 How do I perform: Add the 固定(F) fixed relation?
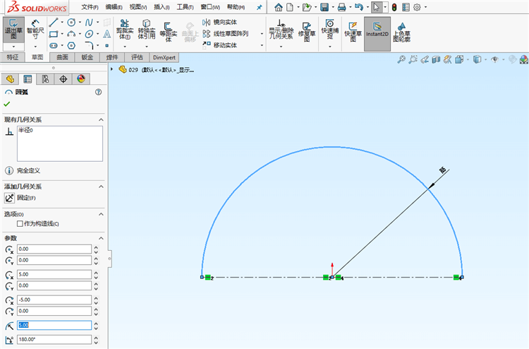tap(20, 198)
